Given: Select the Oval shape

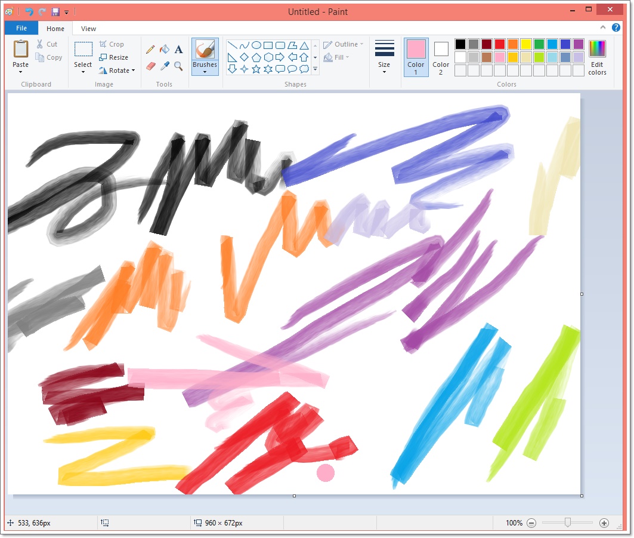Looking at the screenshot, I should point(256,45).
